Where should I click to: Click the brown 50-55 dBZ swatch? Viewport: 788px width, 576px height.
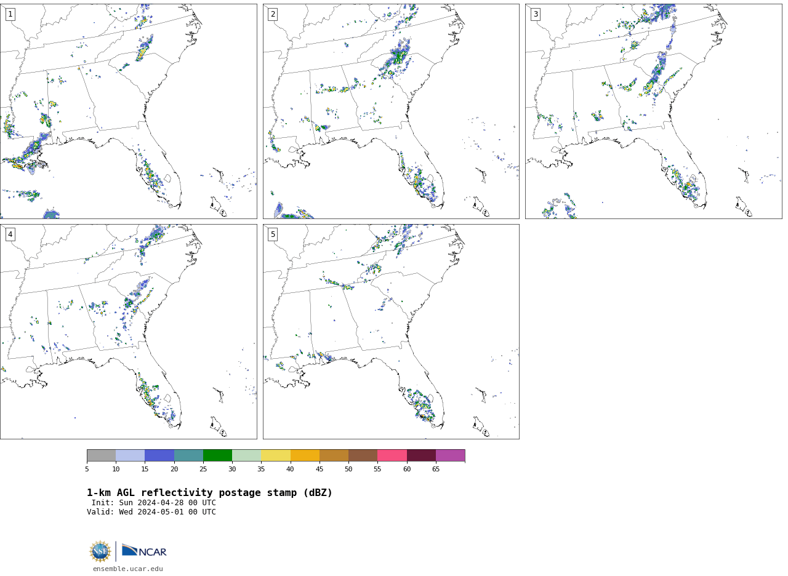363,455
